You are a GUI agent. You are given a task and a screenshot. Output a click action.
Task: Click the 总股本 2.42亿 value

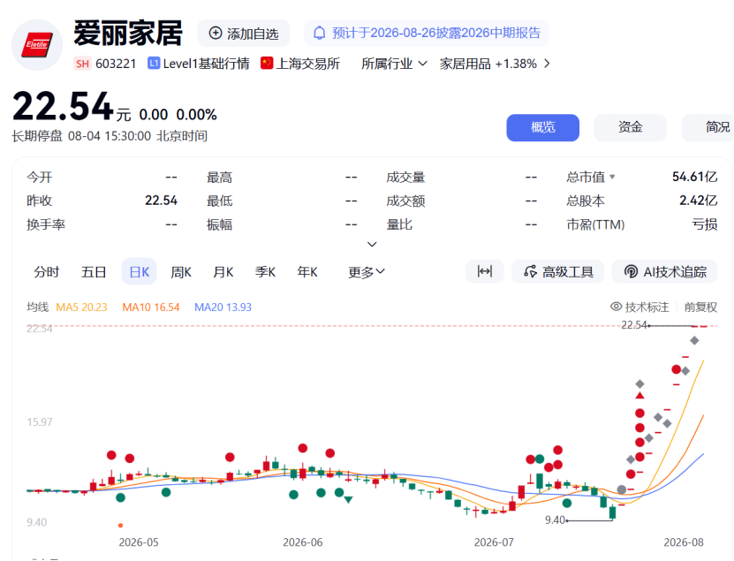pos(698,201)
